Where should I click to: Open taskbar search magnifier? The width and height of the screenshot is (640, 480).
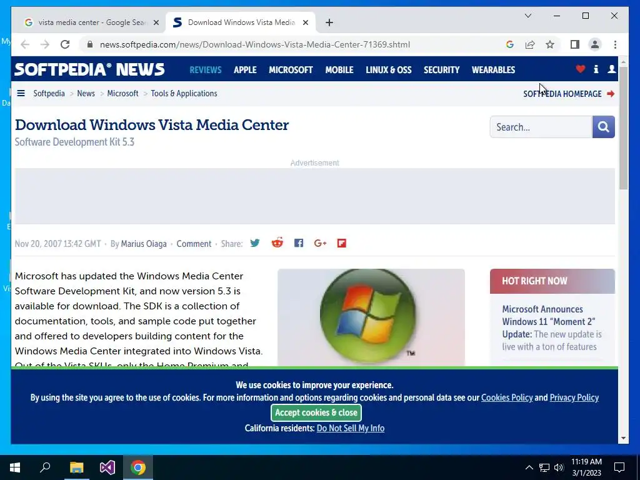point(45,467)
